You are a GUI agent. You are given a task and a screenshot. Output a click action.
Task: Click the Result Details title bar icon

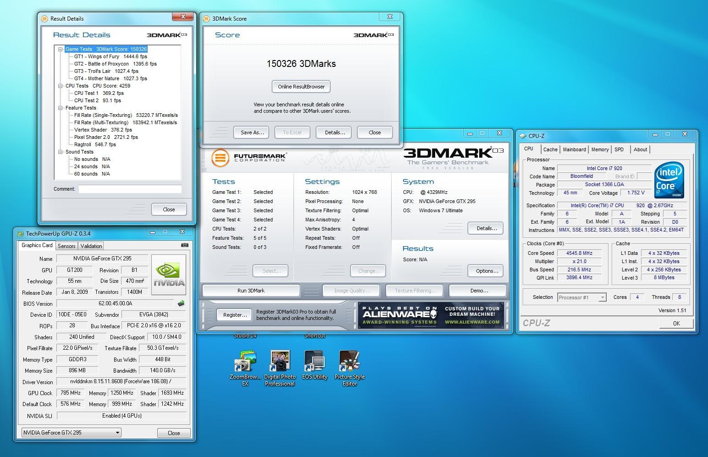click(44, 19)
